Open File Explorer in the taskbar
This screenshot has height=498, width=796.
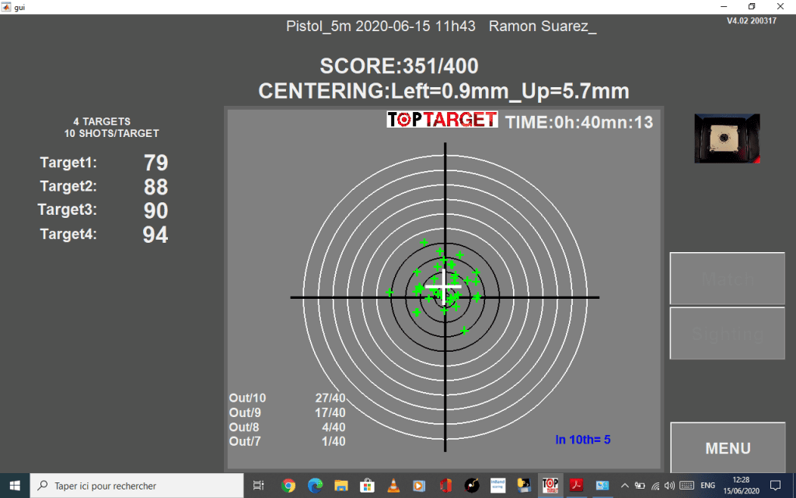pos(340,486)
